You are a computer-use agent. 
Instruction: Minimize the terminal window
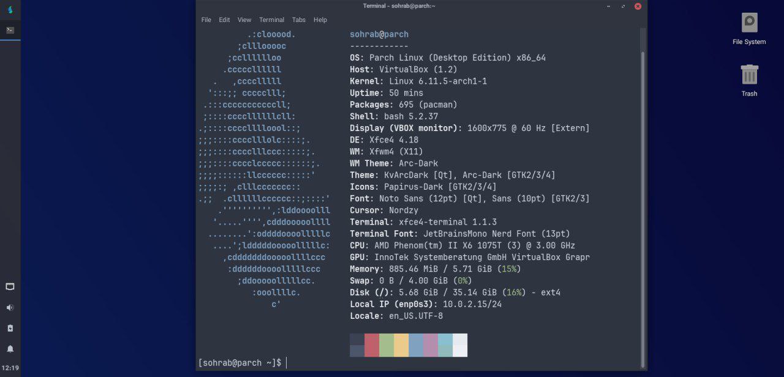tap(608, 6)
